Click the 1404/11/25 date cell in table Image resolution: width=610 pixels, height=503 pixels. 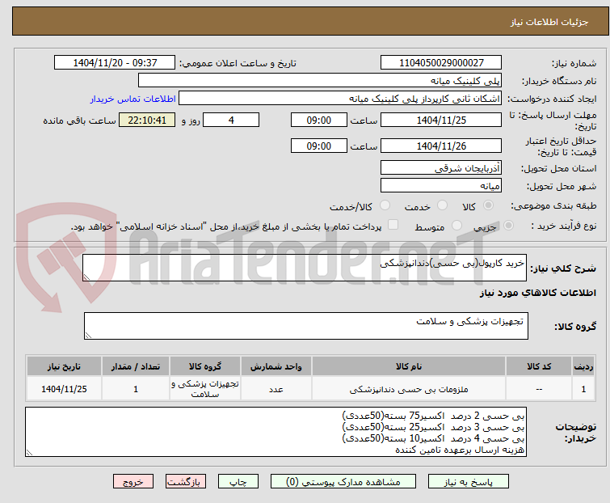[x=64, y=389]
